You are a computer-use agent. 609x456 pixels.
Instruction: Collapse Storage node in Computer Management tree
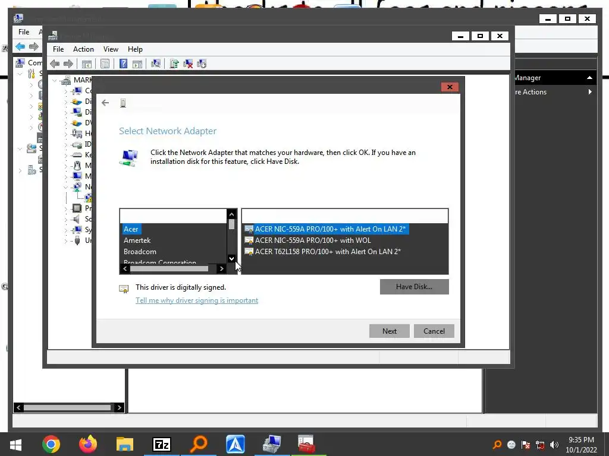point(20,148)
